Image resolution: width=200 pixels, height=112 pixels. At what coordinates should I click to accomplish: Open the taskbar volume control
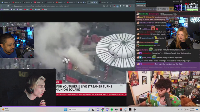(x=187, y=110)
